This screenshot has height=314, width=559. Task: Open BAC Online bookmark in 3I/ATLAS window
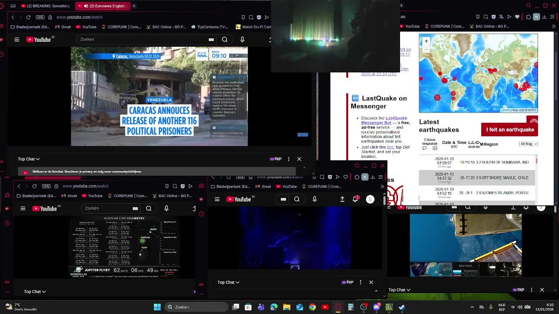pos(172,196)
